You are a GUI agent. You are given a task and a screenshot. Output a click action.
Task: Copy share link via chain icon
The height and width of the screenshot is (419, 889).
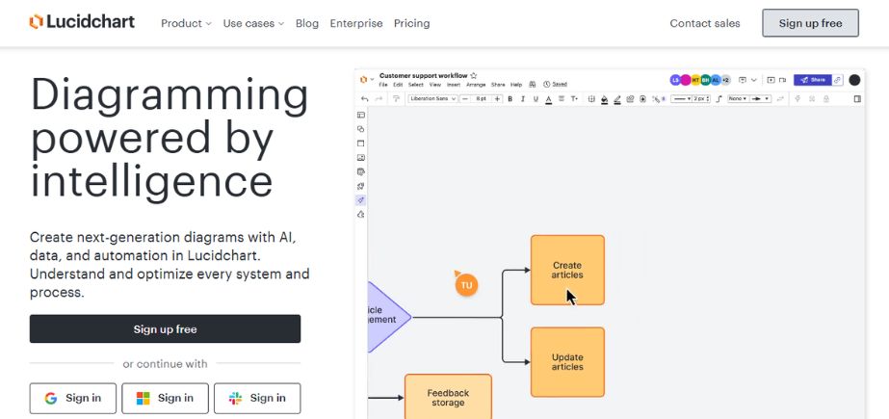click(837, 80)
